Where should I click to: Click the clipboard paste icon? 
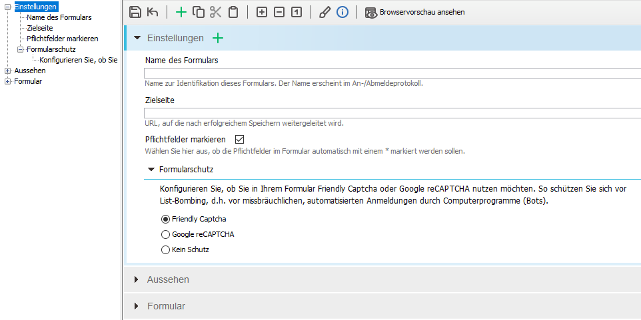pos(233,12)
